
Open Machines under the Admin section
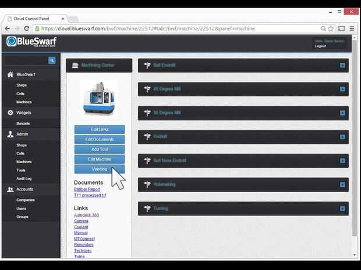pyautogui.click(x=24, y=162)
